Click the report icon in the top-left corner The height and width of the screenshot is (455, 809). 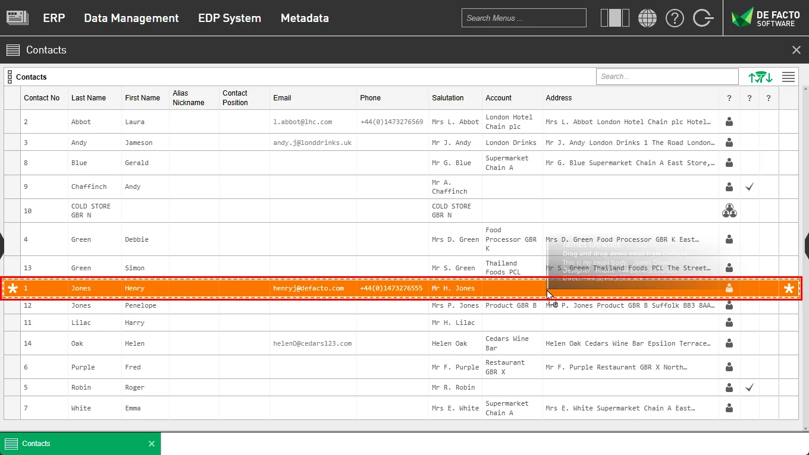pos(17,17)
